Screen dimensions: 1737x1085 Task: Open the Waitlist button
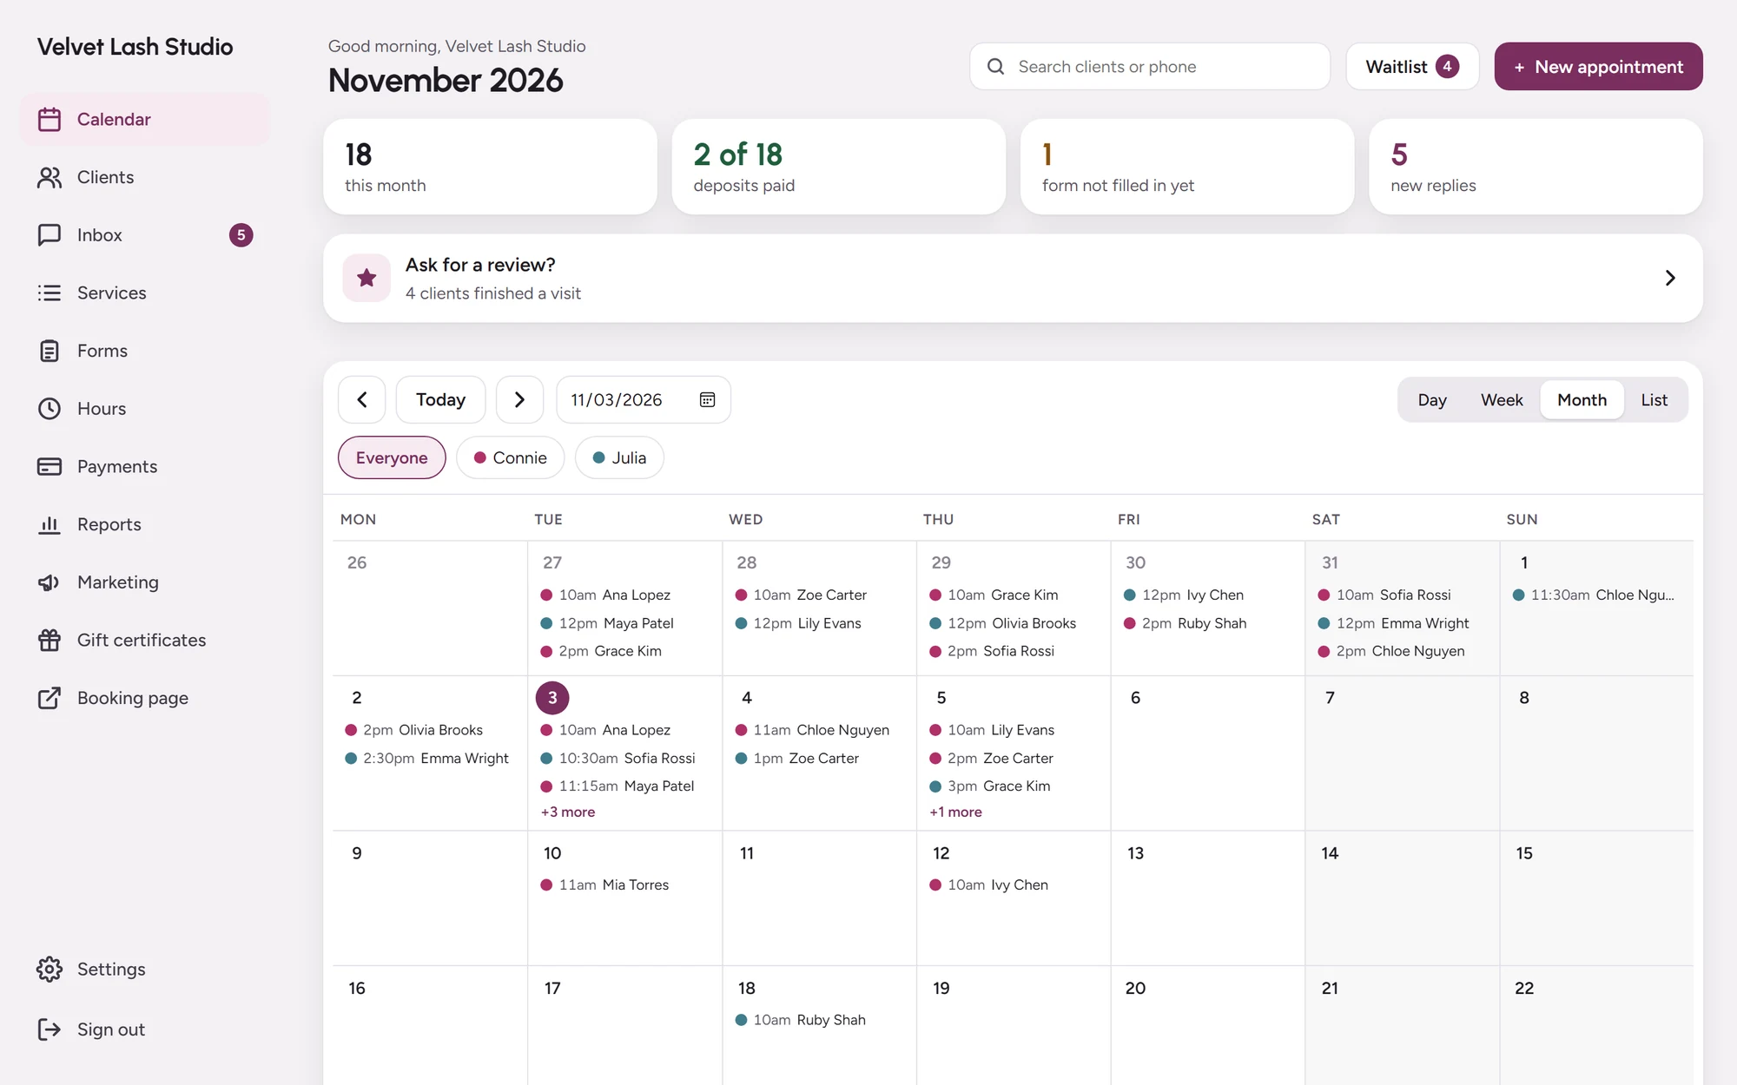[1412, 66]
